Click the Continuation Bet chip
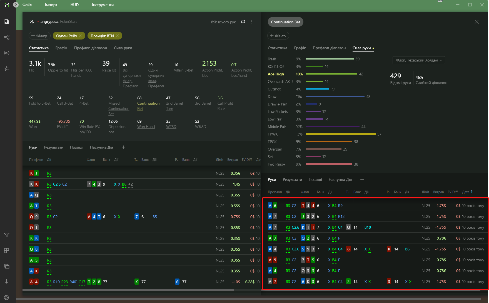This screenshot has height=303, width=489. 286,22
